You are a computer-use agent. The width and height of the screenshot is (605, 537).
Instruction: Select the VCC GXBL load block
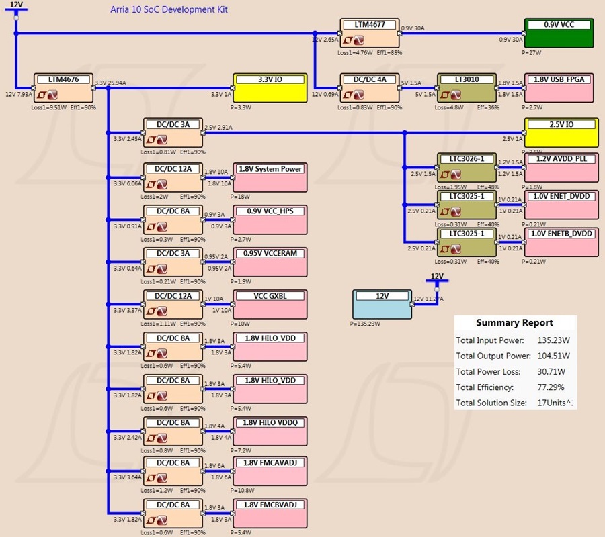270,304
